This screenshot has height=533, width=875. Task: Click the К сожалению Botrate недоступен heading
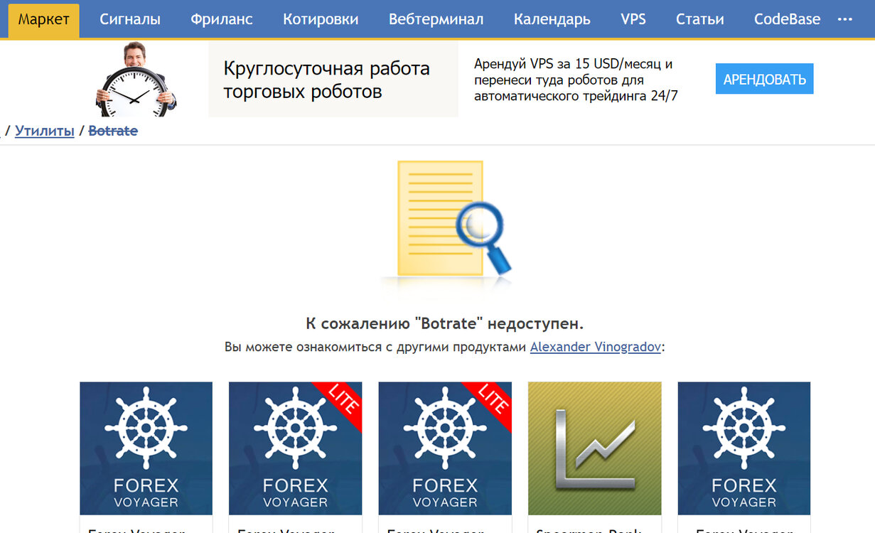click(x=445, y=324)
